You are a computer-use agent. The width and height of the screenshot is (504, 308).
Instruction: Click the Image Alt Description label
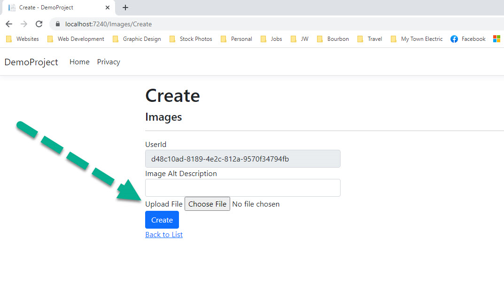[x=181, y=174]
